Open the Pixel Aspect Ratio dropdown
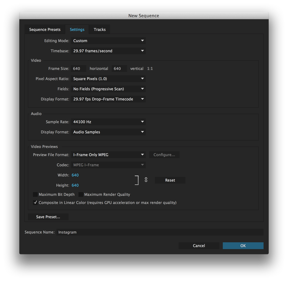The image size is (288, 281). 108,79
